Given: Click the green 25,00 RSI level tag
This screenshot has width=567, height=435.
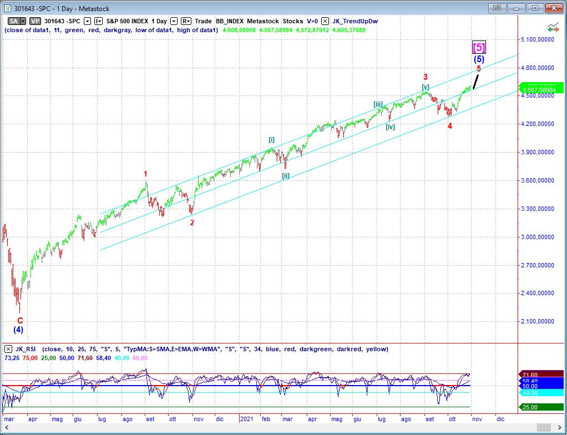Looking at the screenshot, I should (x=540, y=407).
